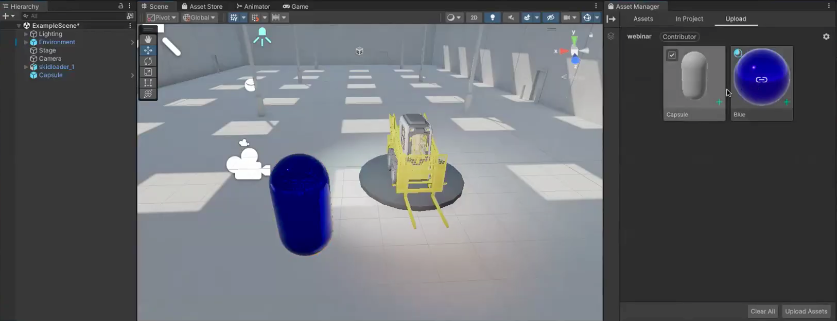Open the Global handle rotation dropdown
Image resolution: width=837 pixels, height=321 pixels.
click(199, 17)
